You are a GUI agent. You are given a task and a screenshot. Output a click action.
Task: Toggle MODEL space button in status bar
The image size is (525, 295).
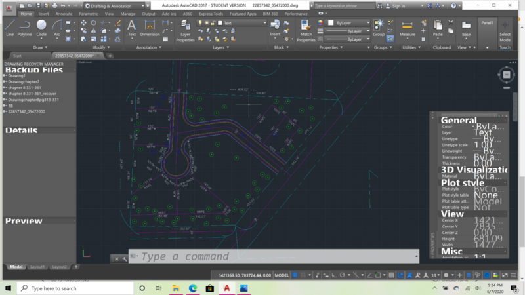click(x=282, y=275)
